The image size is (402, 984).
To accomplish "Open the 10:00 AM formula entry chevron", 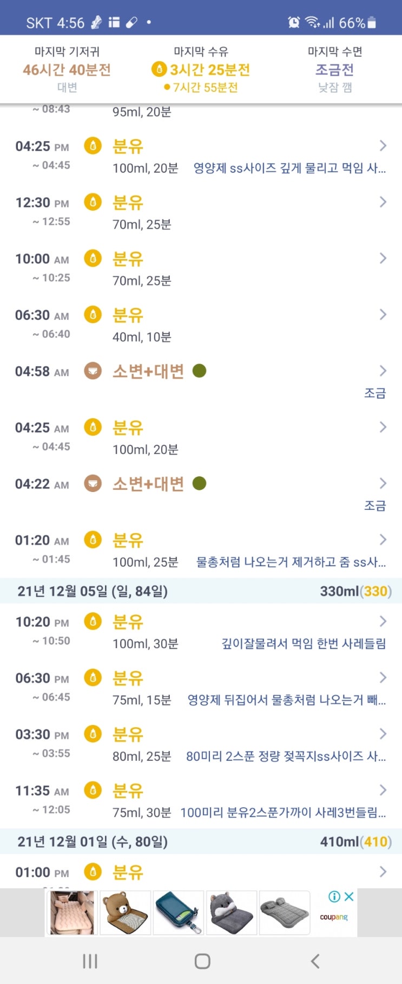I will tap(383, 258).
